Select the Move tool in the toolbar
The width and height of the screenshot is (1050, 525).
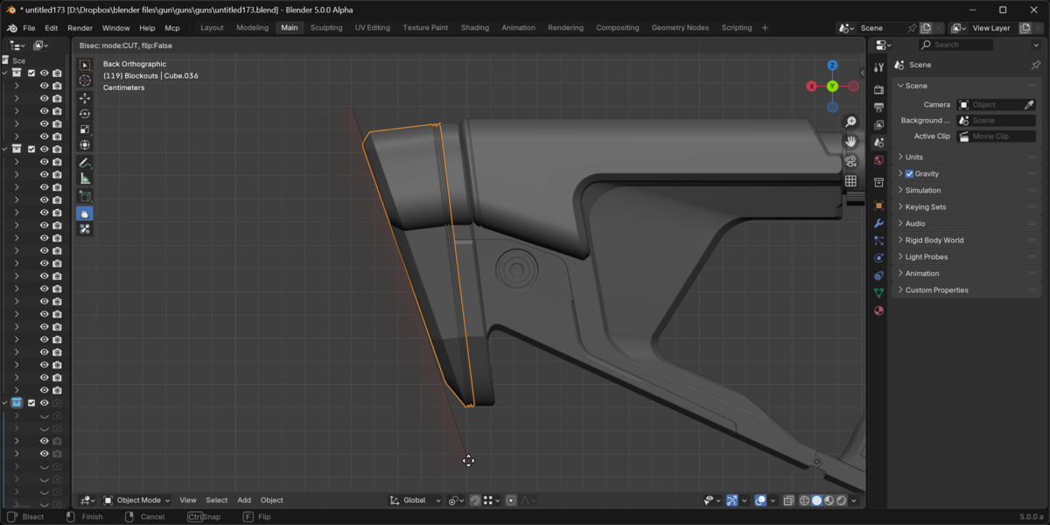[x=85, y=98]
